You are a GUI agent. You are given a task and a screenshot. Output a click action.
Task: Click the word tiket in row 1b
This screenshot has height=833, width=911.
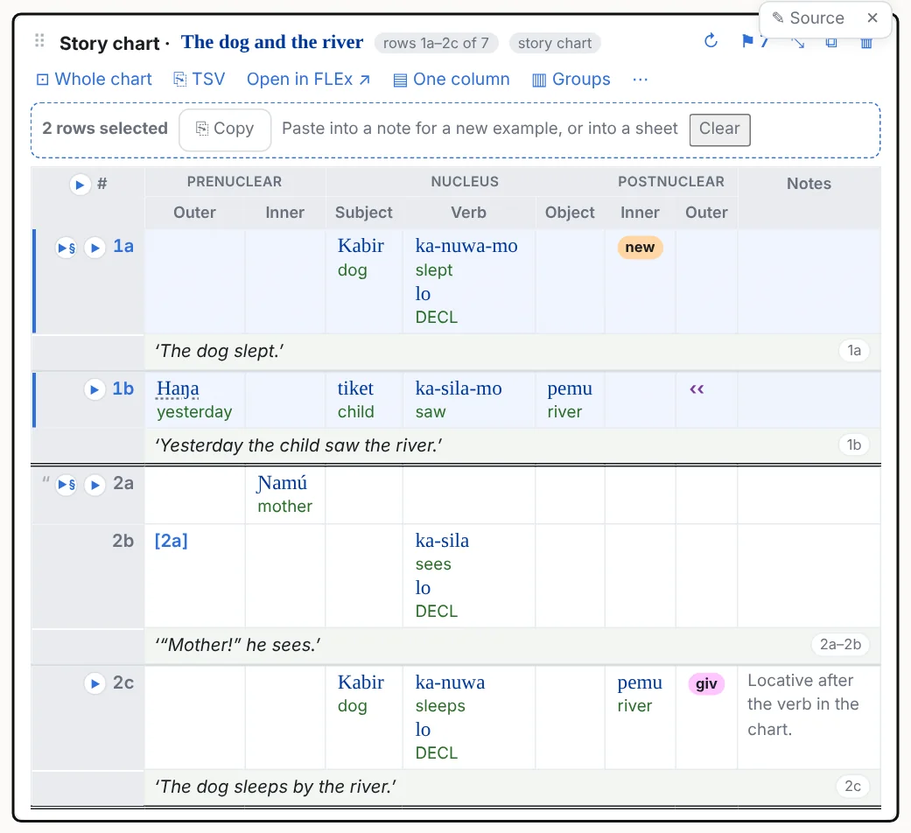point(355,388)
